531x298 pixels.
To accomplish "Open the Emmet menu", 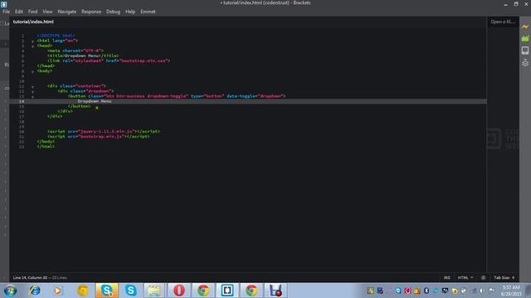I will click(148, 12).
